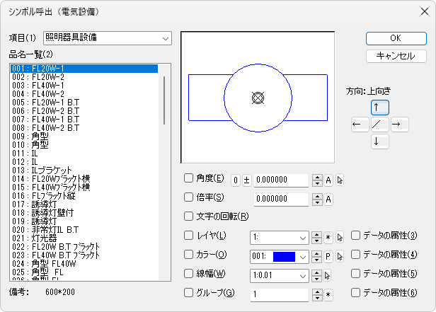The width and height of the screenshot is (436, 312).
Task: Expand the レイヤ layer dropdown
Action: tap(280, 236)
